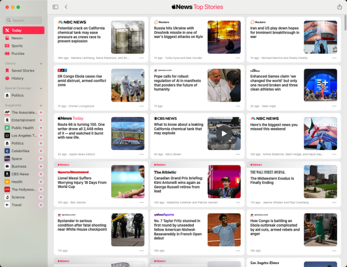
Task: Open more options on Enhanced Games story
Action: tap(334, 106)
